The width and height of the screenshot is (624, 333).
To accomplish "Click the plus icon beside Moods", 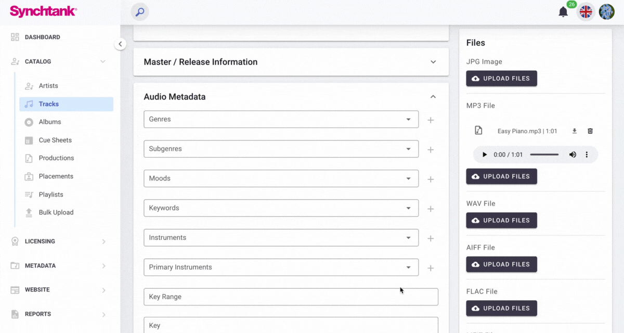I will click(431, 180).
